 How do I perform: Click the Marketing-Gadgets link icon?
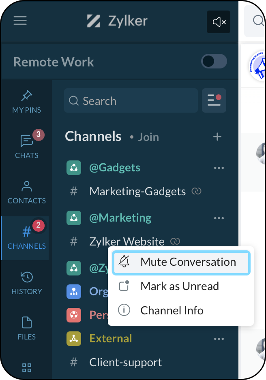pyautogui.click(x=196, y=192)
